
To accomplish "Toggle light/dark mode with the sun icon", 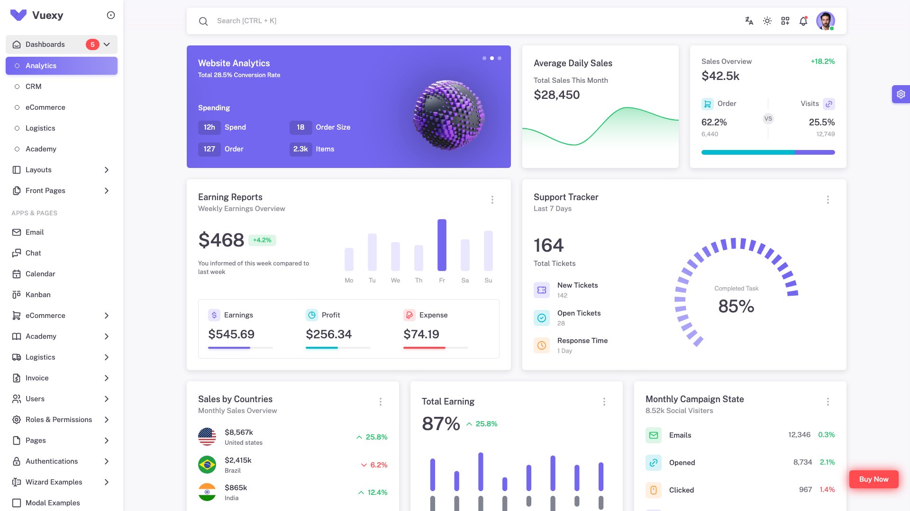I will coord(767,21).
